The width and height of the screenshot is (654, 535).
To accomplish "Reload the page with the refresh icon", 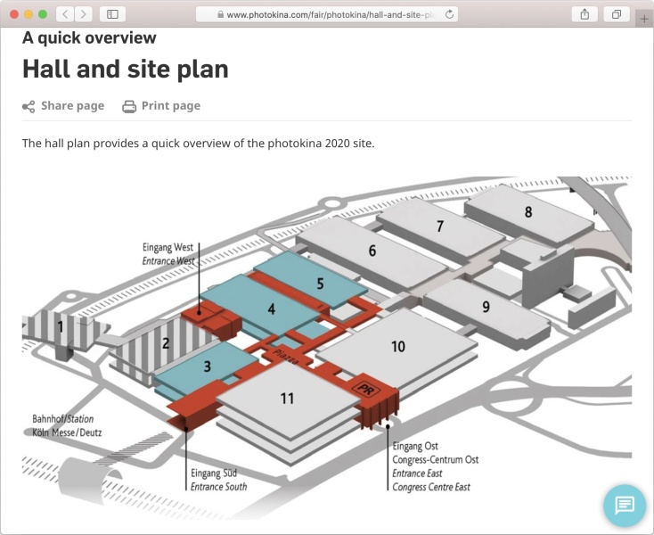I will (x=449, y=14).
